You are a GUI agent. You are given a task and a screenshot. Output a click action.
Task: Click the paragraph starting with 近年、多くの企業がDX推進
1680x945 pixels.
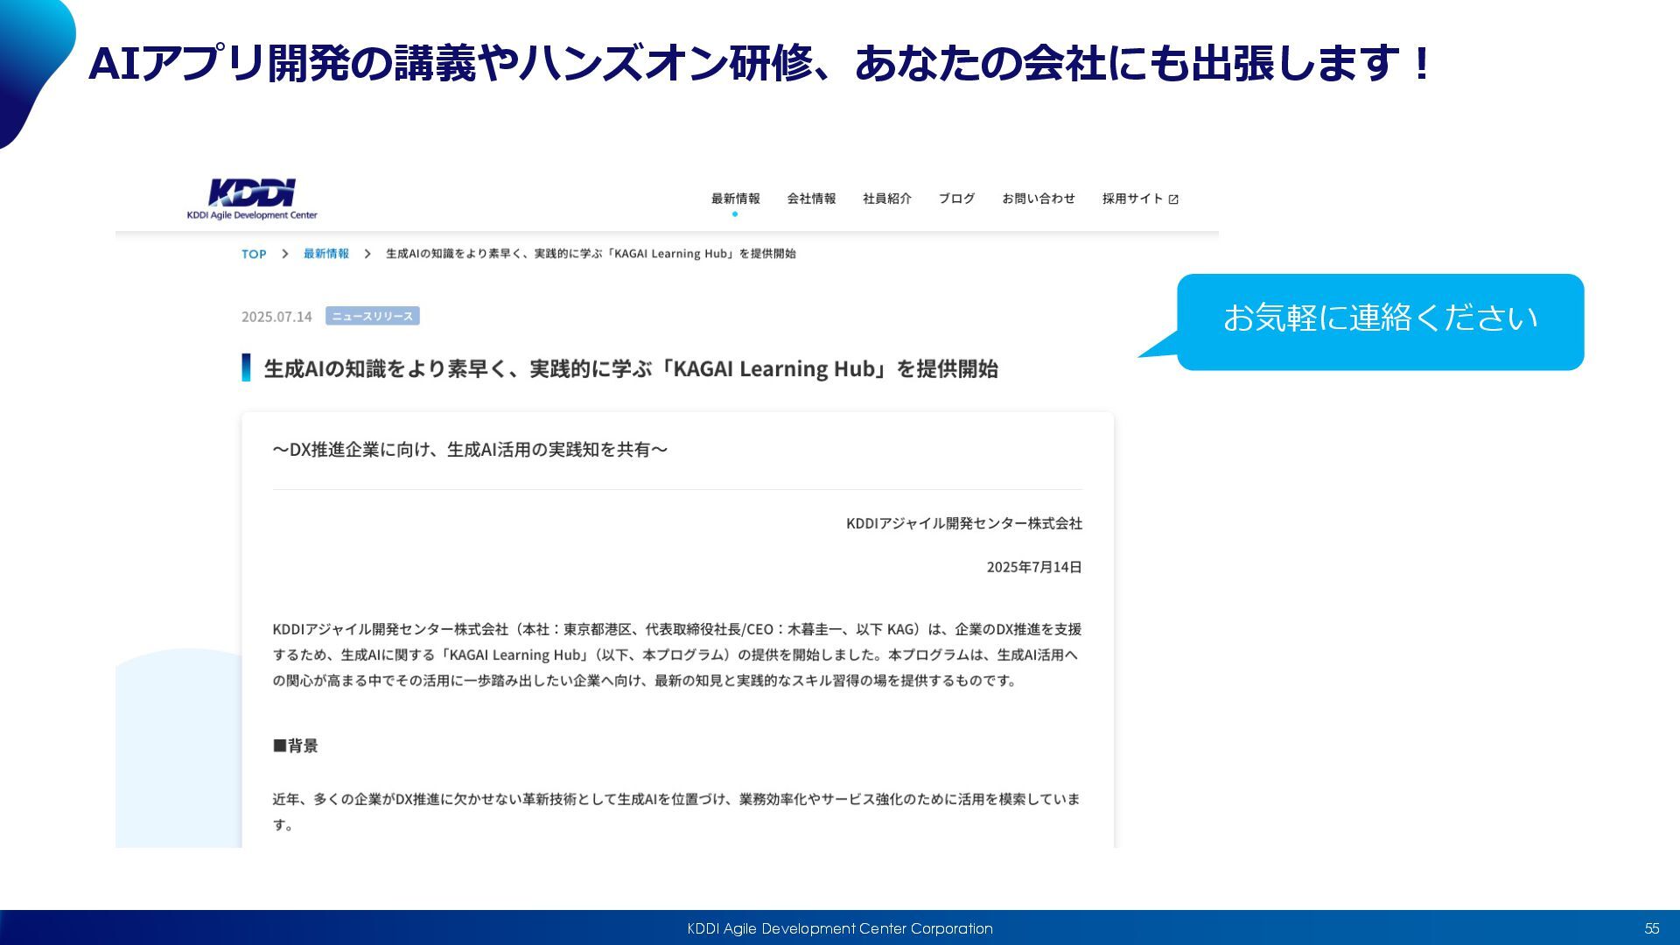pyautogui.click(x=676, y=812)
